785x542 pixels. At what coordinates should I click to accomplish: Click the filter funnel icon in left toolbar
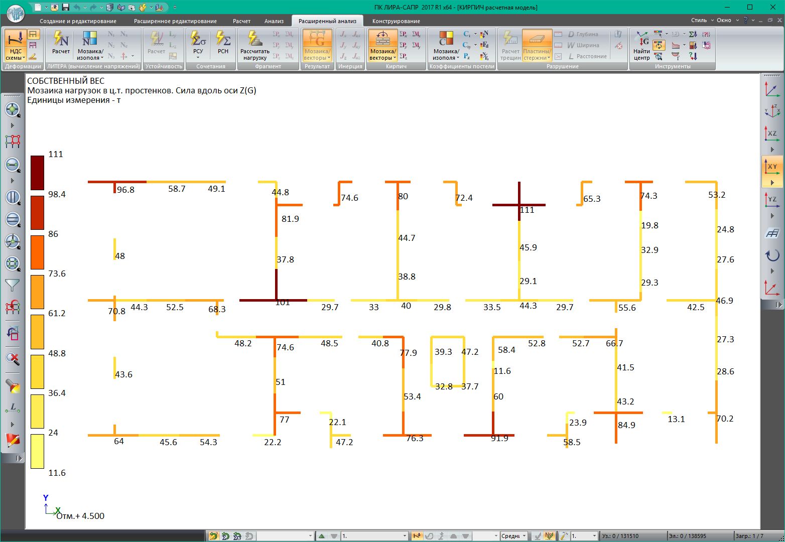click(12, 285)
